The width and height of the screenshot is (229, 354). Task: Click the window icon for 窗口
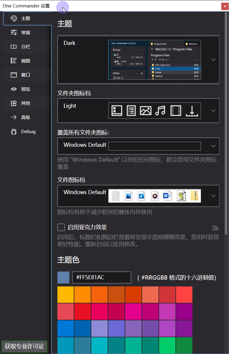tap(14, 75)
